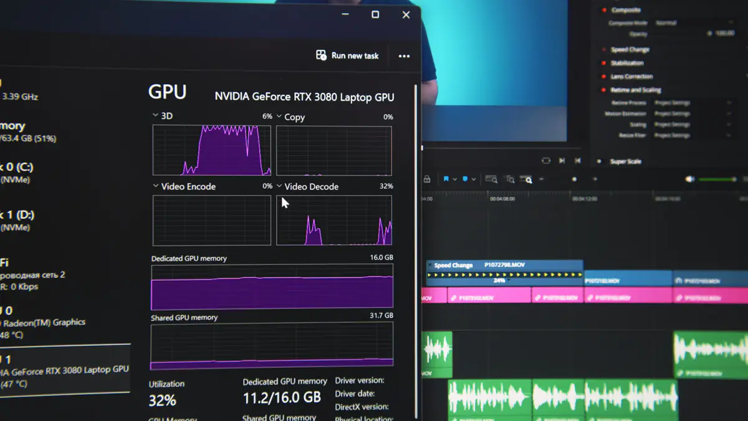The image size is (748, 421).
Task: Expand the 3D graph engine dropdown
Action: [155, 116]
